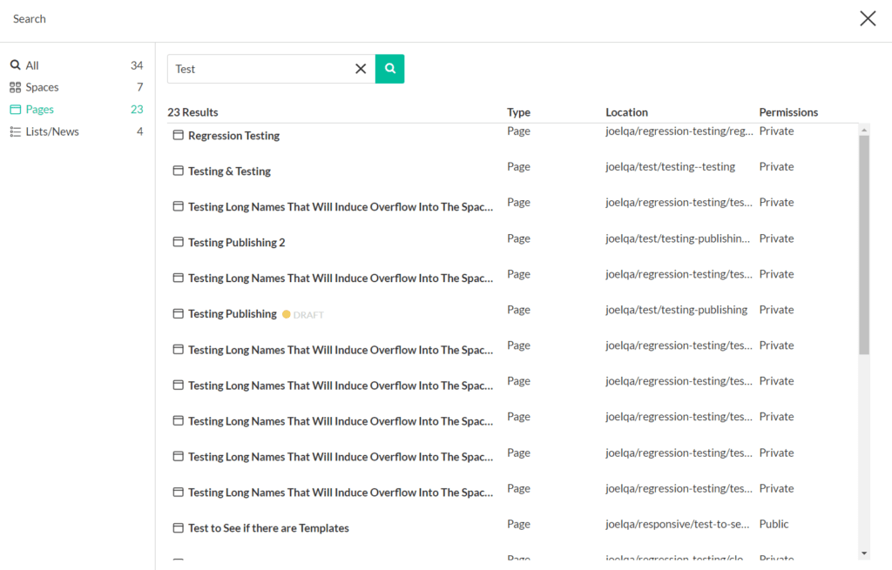
Task: Click the page icon beside Regression Testing
Action: 178,135
